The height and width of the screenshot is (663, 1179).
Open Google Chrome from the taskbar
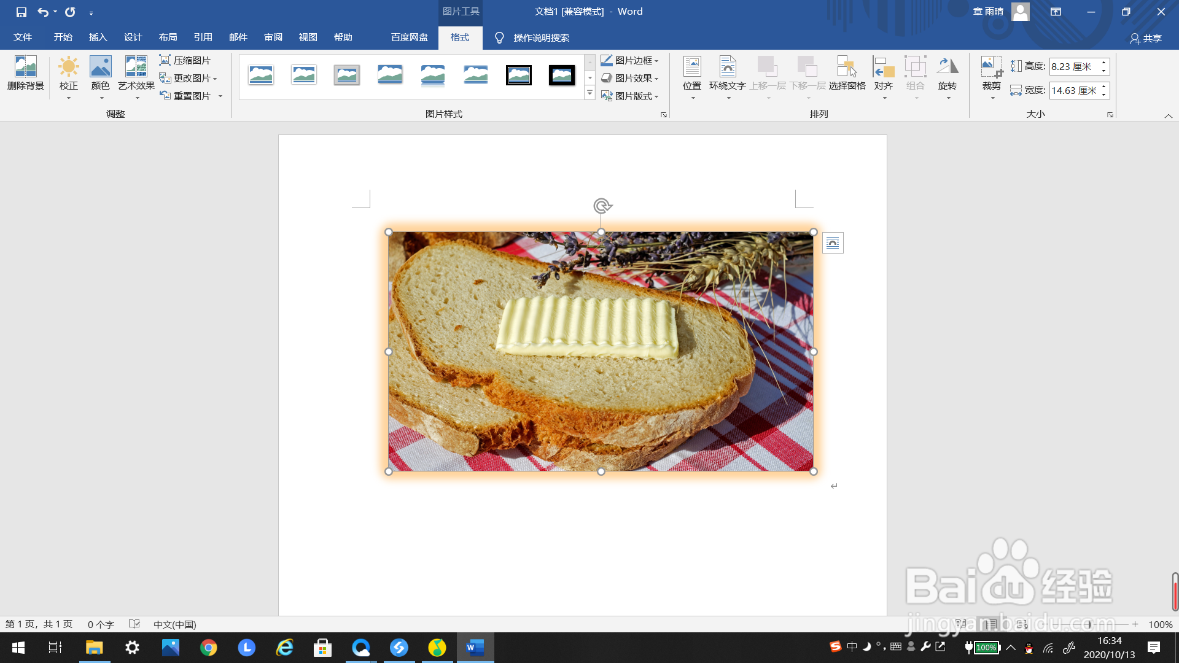[209, 648]
